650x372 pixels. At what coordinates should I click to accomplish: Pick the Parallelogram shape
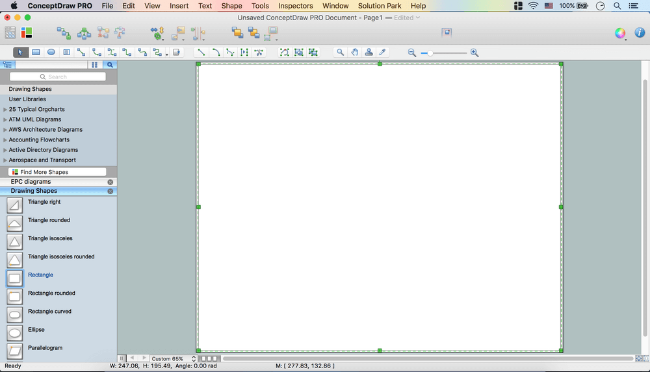[14, 351]
